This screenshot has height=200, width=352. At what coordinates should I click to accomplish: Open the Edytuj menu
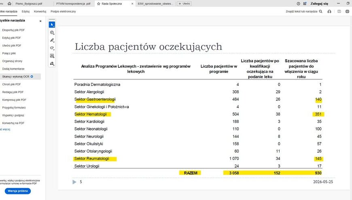(25, 11)
